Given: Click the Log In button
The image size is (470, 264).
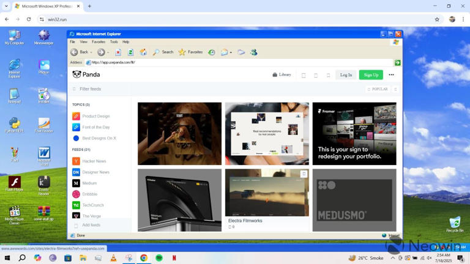Looking at the screenshot, I should [x=346, y=75].
